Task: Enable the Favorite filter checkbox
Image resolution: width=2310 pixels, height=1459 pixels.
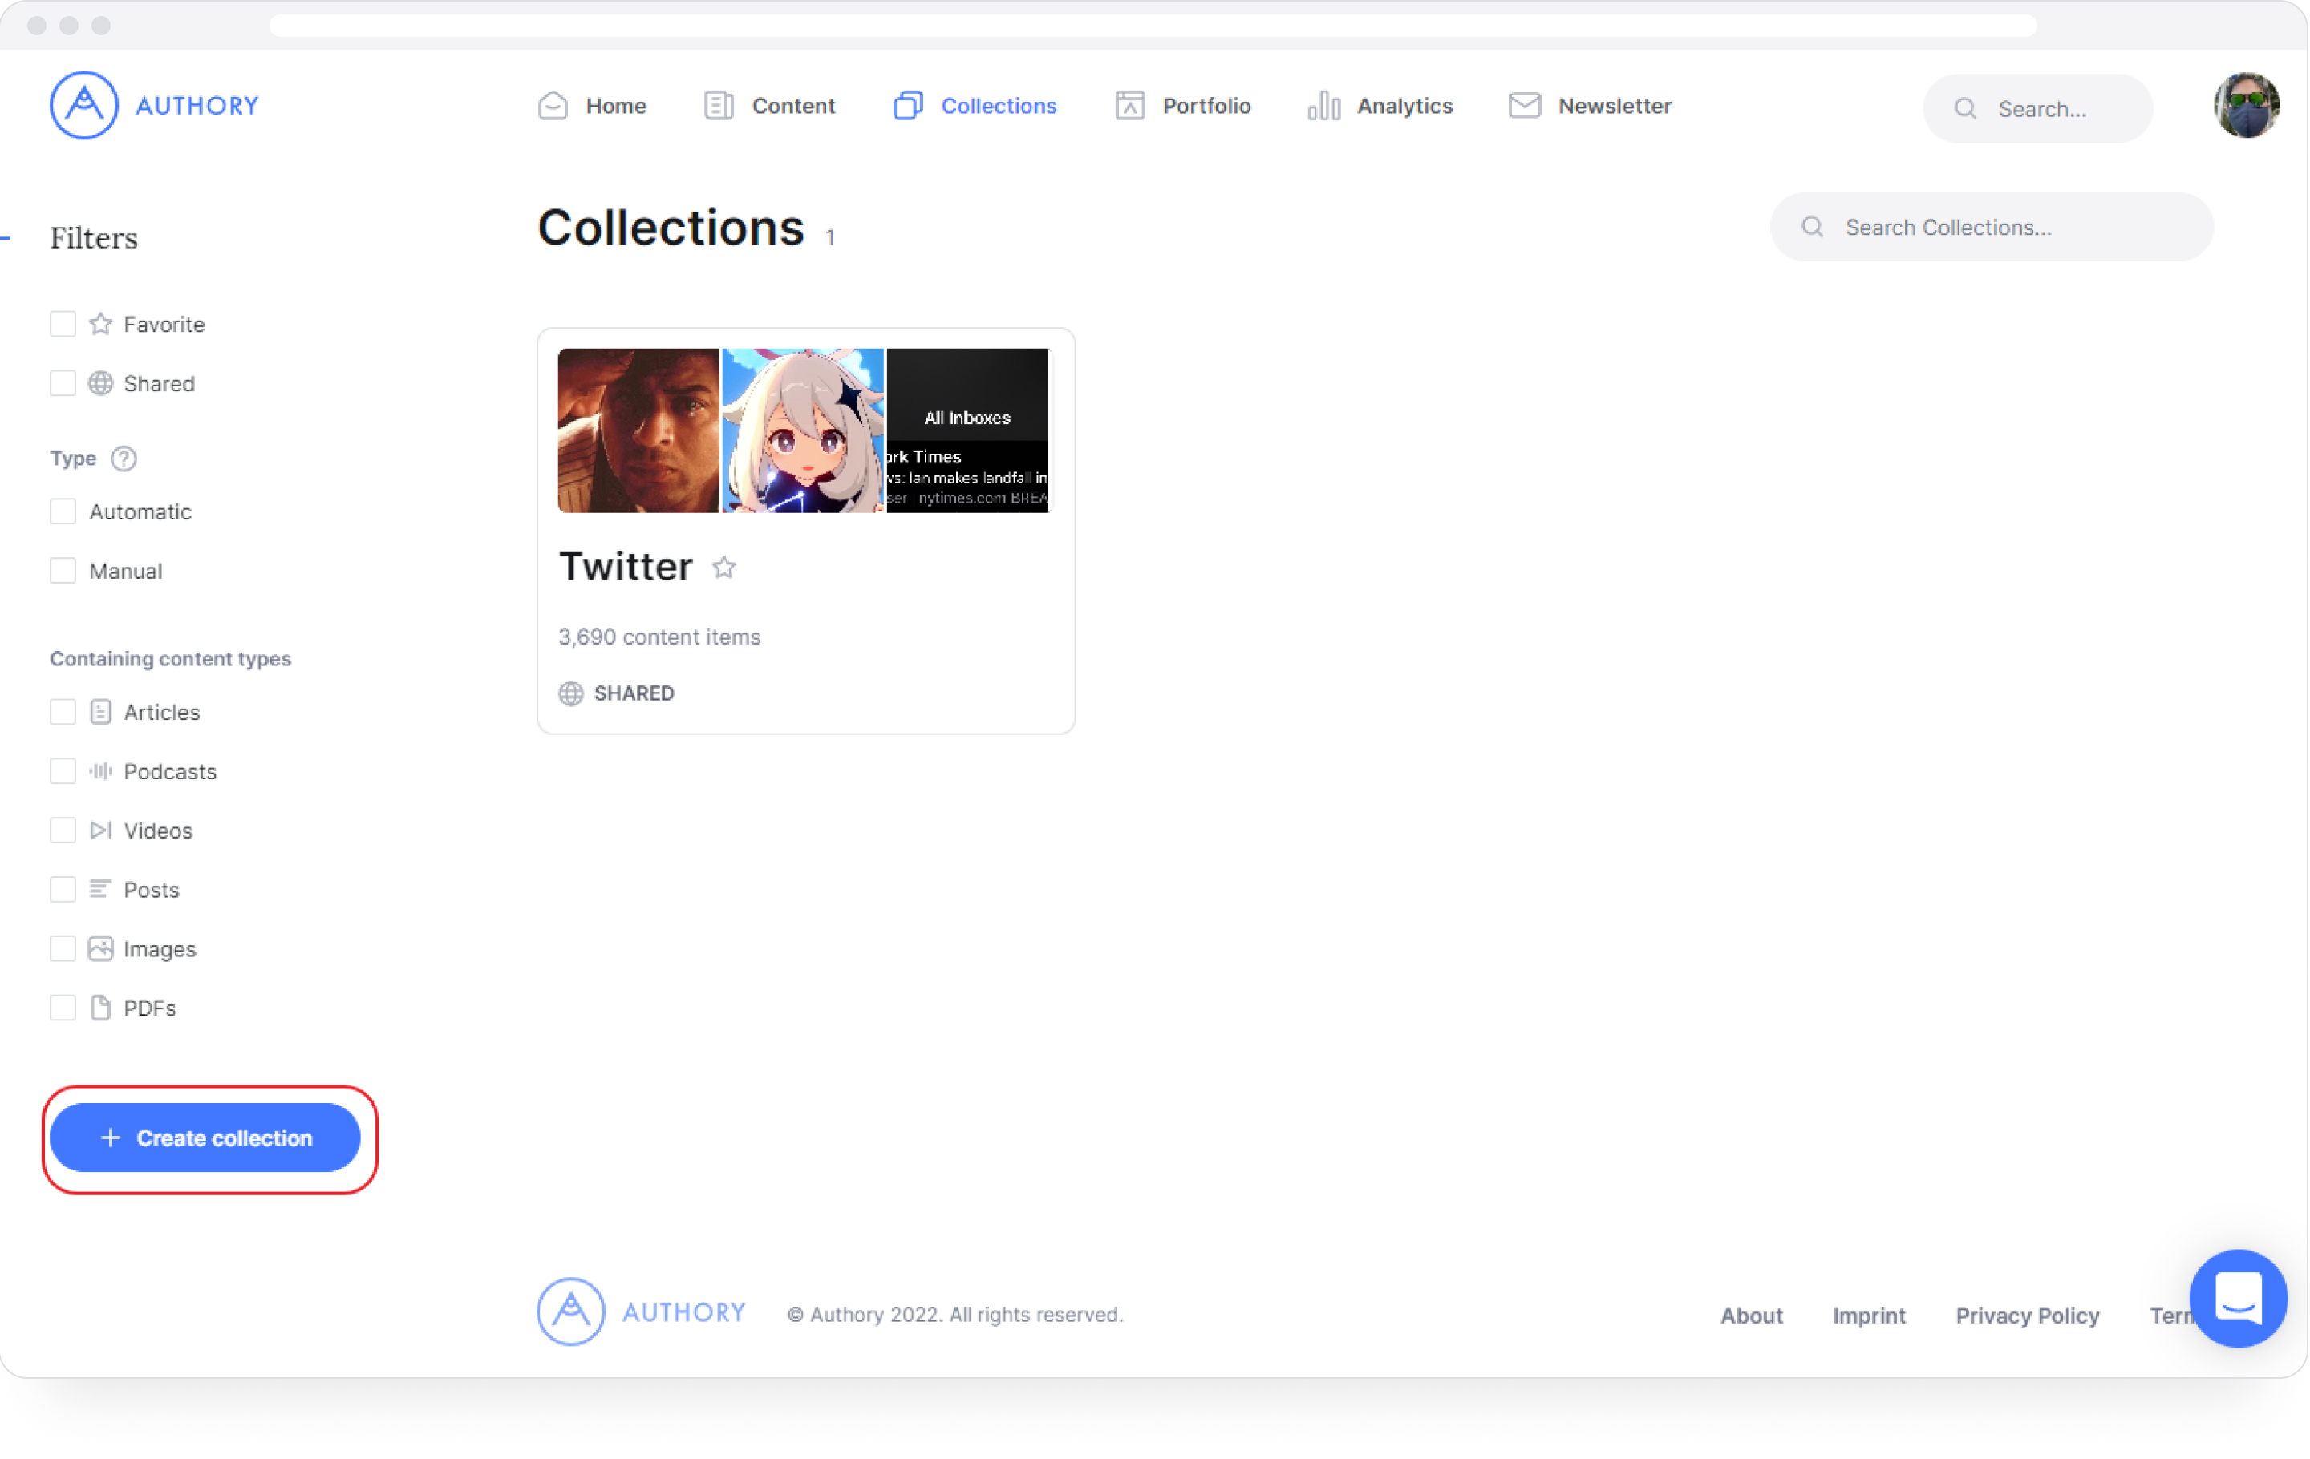Action: [63, 324]
